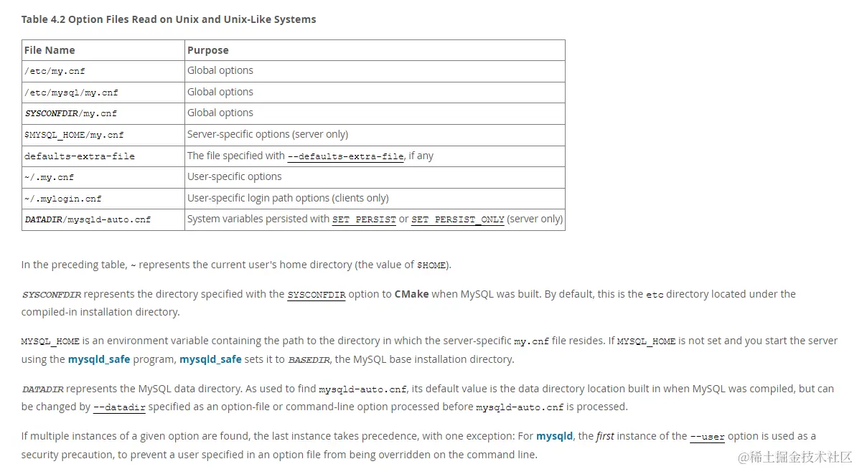Select the ~/.mylogin.cnf file name cell

pos(103,199)
